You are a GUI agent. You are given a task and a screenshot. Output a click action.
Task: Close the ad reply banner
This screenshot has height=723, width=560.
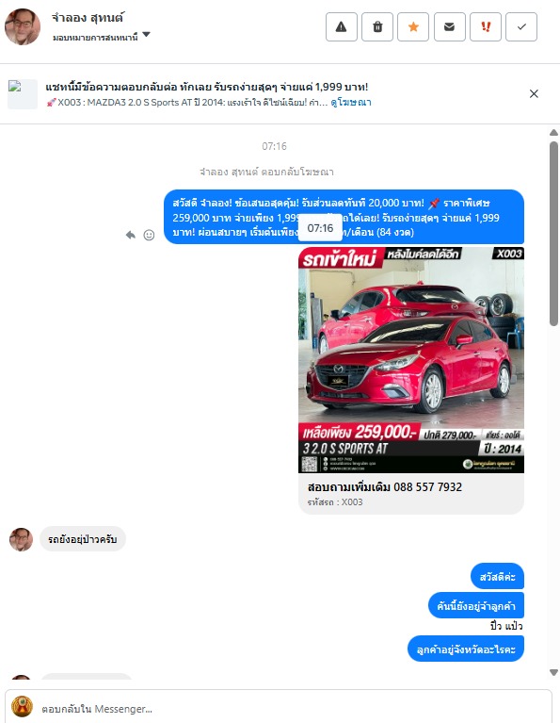click(534, 93)
